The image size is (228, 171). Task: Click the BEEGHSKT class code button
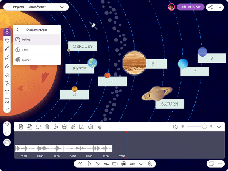pyautogui.click(x=191, y=7)
